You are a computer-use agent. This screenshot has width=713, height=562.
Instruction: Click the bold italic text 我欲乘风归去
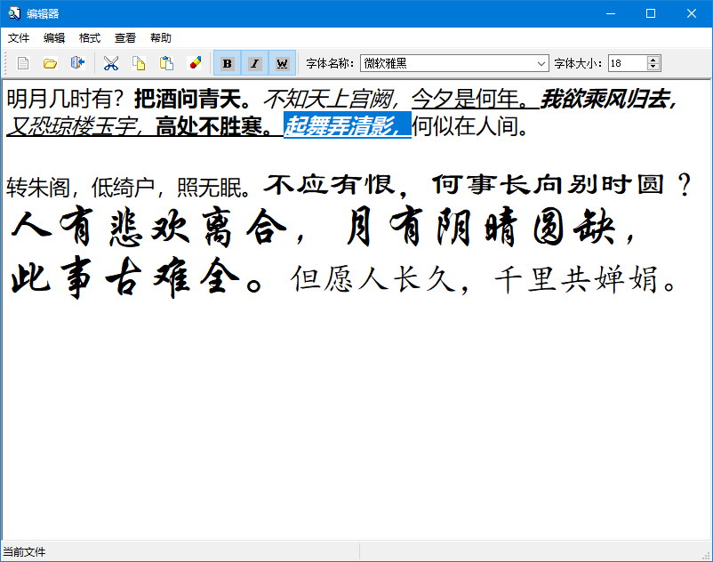click(609, 99)
